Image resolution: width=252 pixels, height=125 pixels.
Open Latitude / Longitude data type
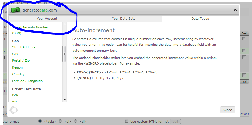27,81
